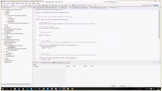Select feature.xml in Project Explorer
Screen dimensions: 162x91
point(9,32)
